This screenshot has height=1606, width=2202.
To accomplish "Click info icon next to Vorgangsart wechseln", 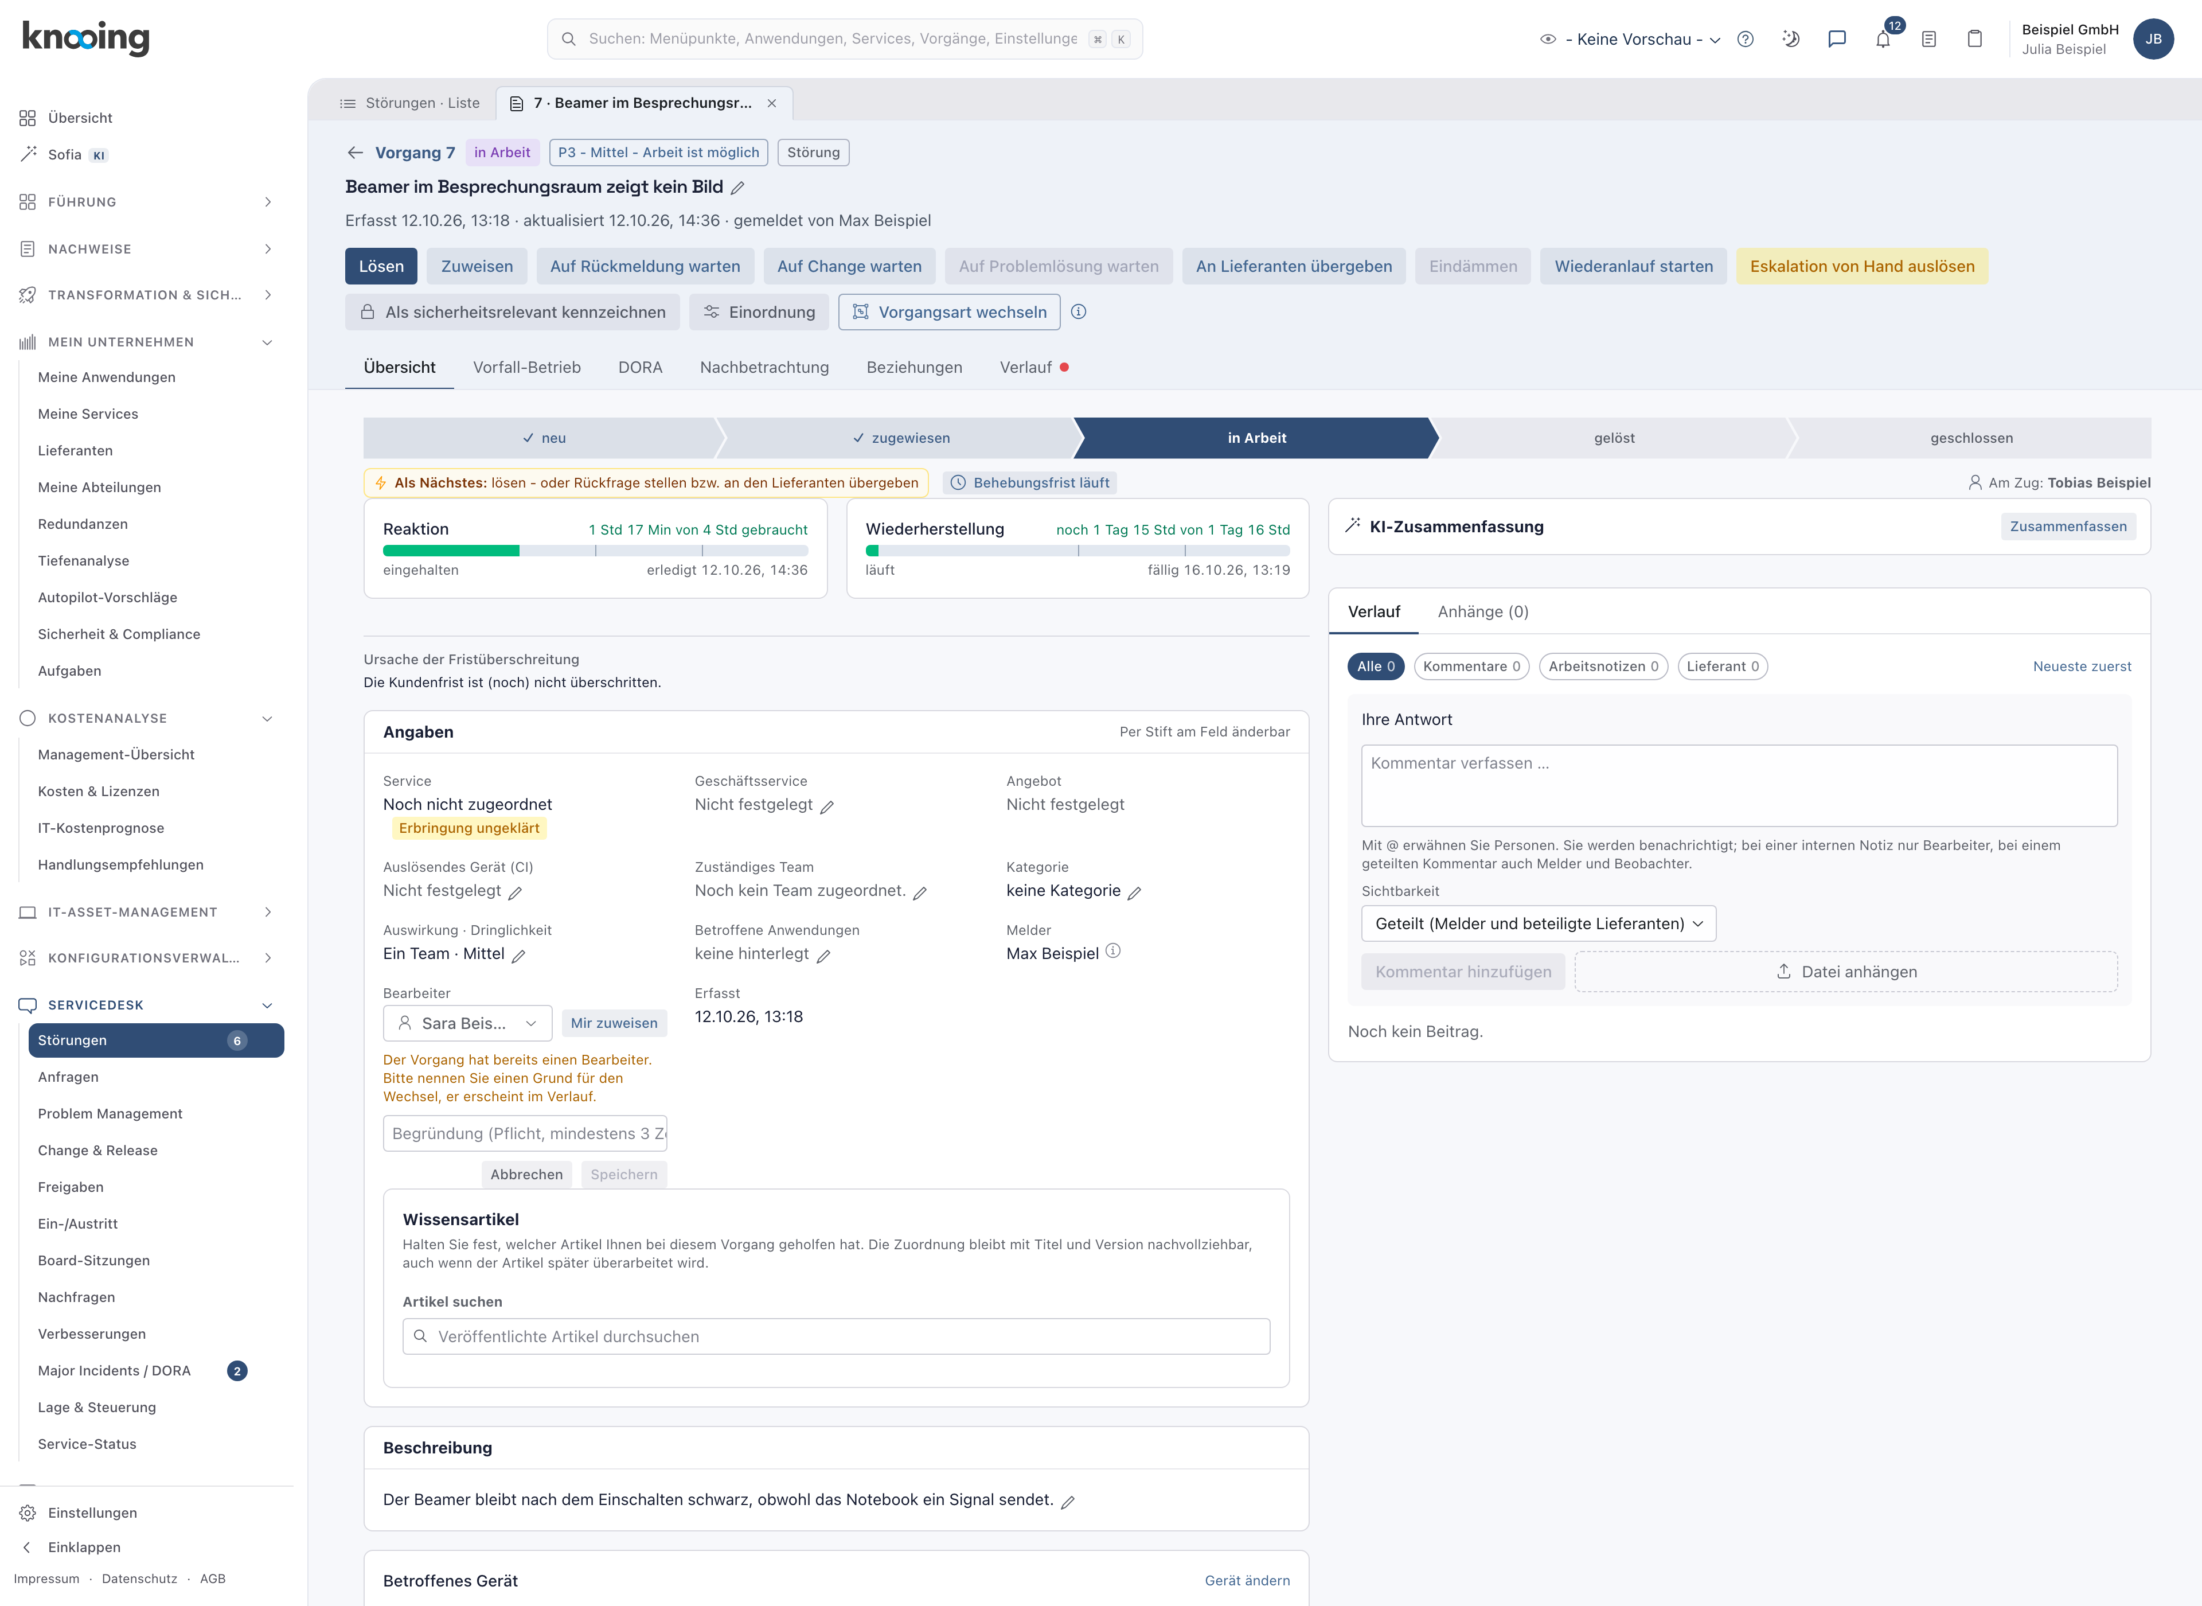I will 1079,312.
